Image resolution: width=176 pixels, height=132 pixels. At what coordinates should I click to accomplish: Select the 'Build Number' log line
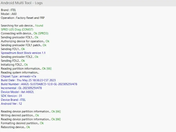click(39, 84)
